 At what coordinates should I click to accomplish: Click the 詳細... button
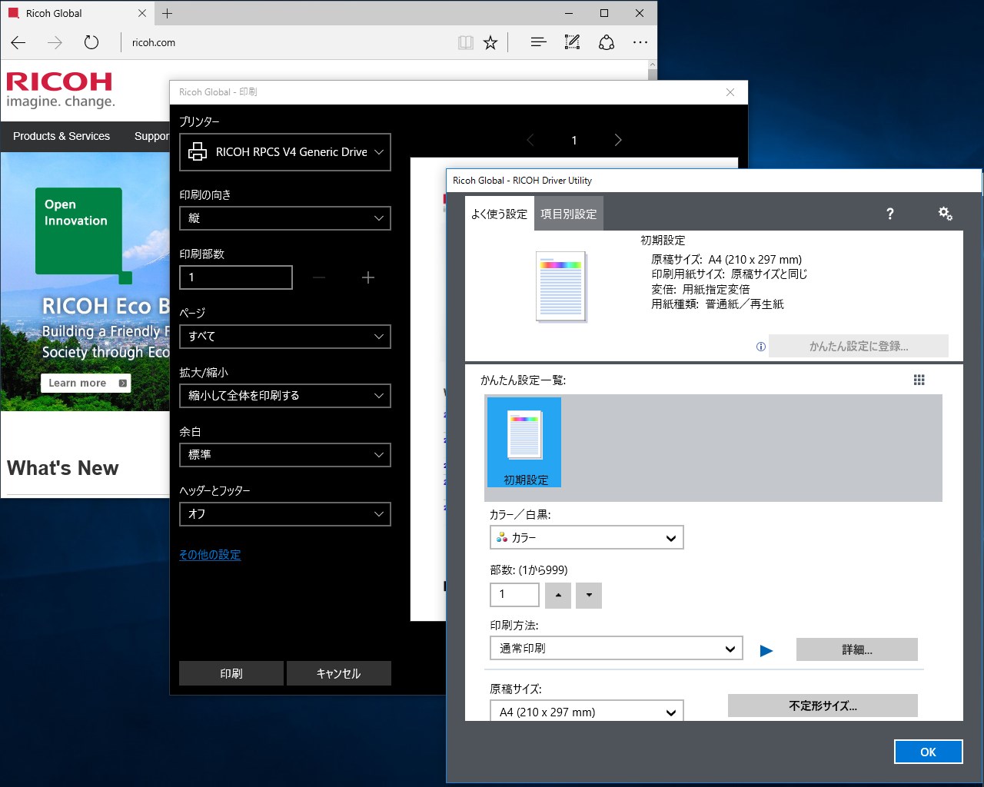(x=857, y=649)
